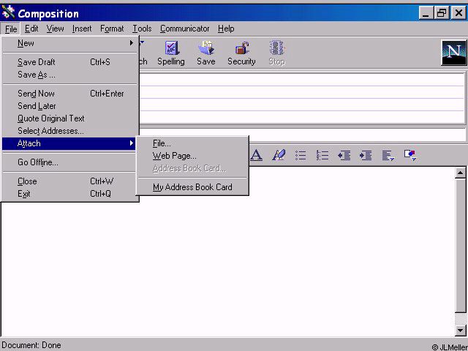Open the Insert menu
Screen dimensions: 468x351
tap(82, 29)
